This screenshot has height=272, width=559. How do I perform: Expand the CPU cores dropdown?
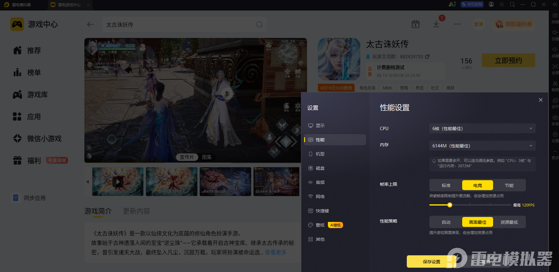pos(482,129)
